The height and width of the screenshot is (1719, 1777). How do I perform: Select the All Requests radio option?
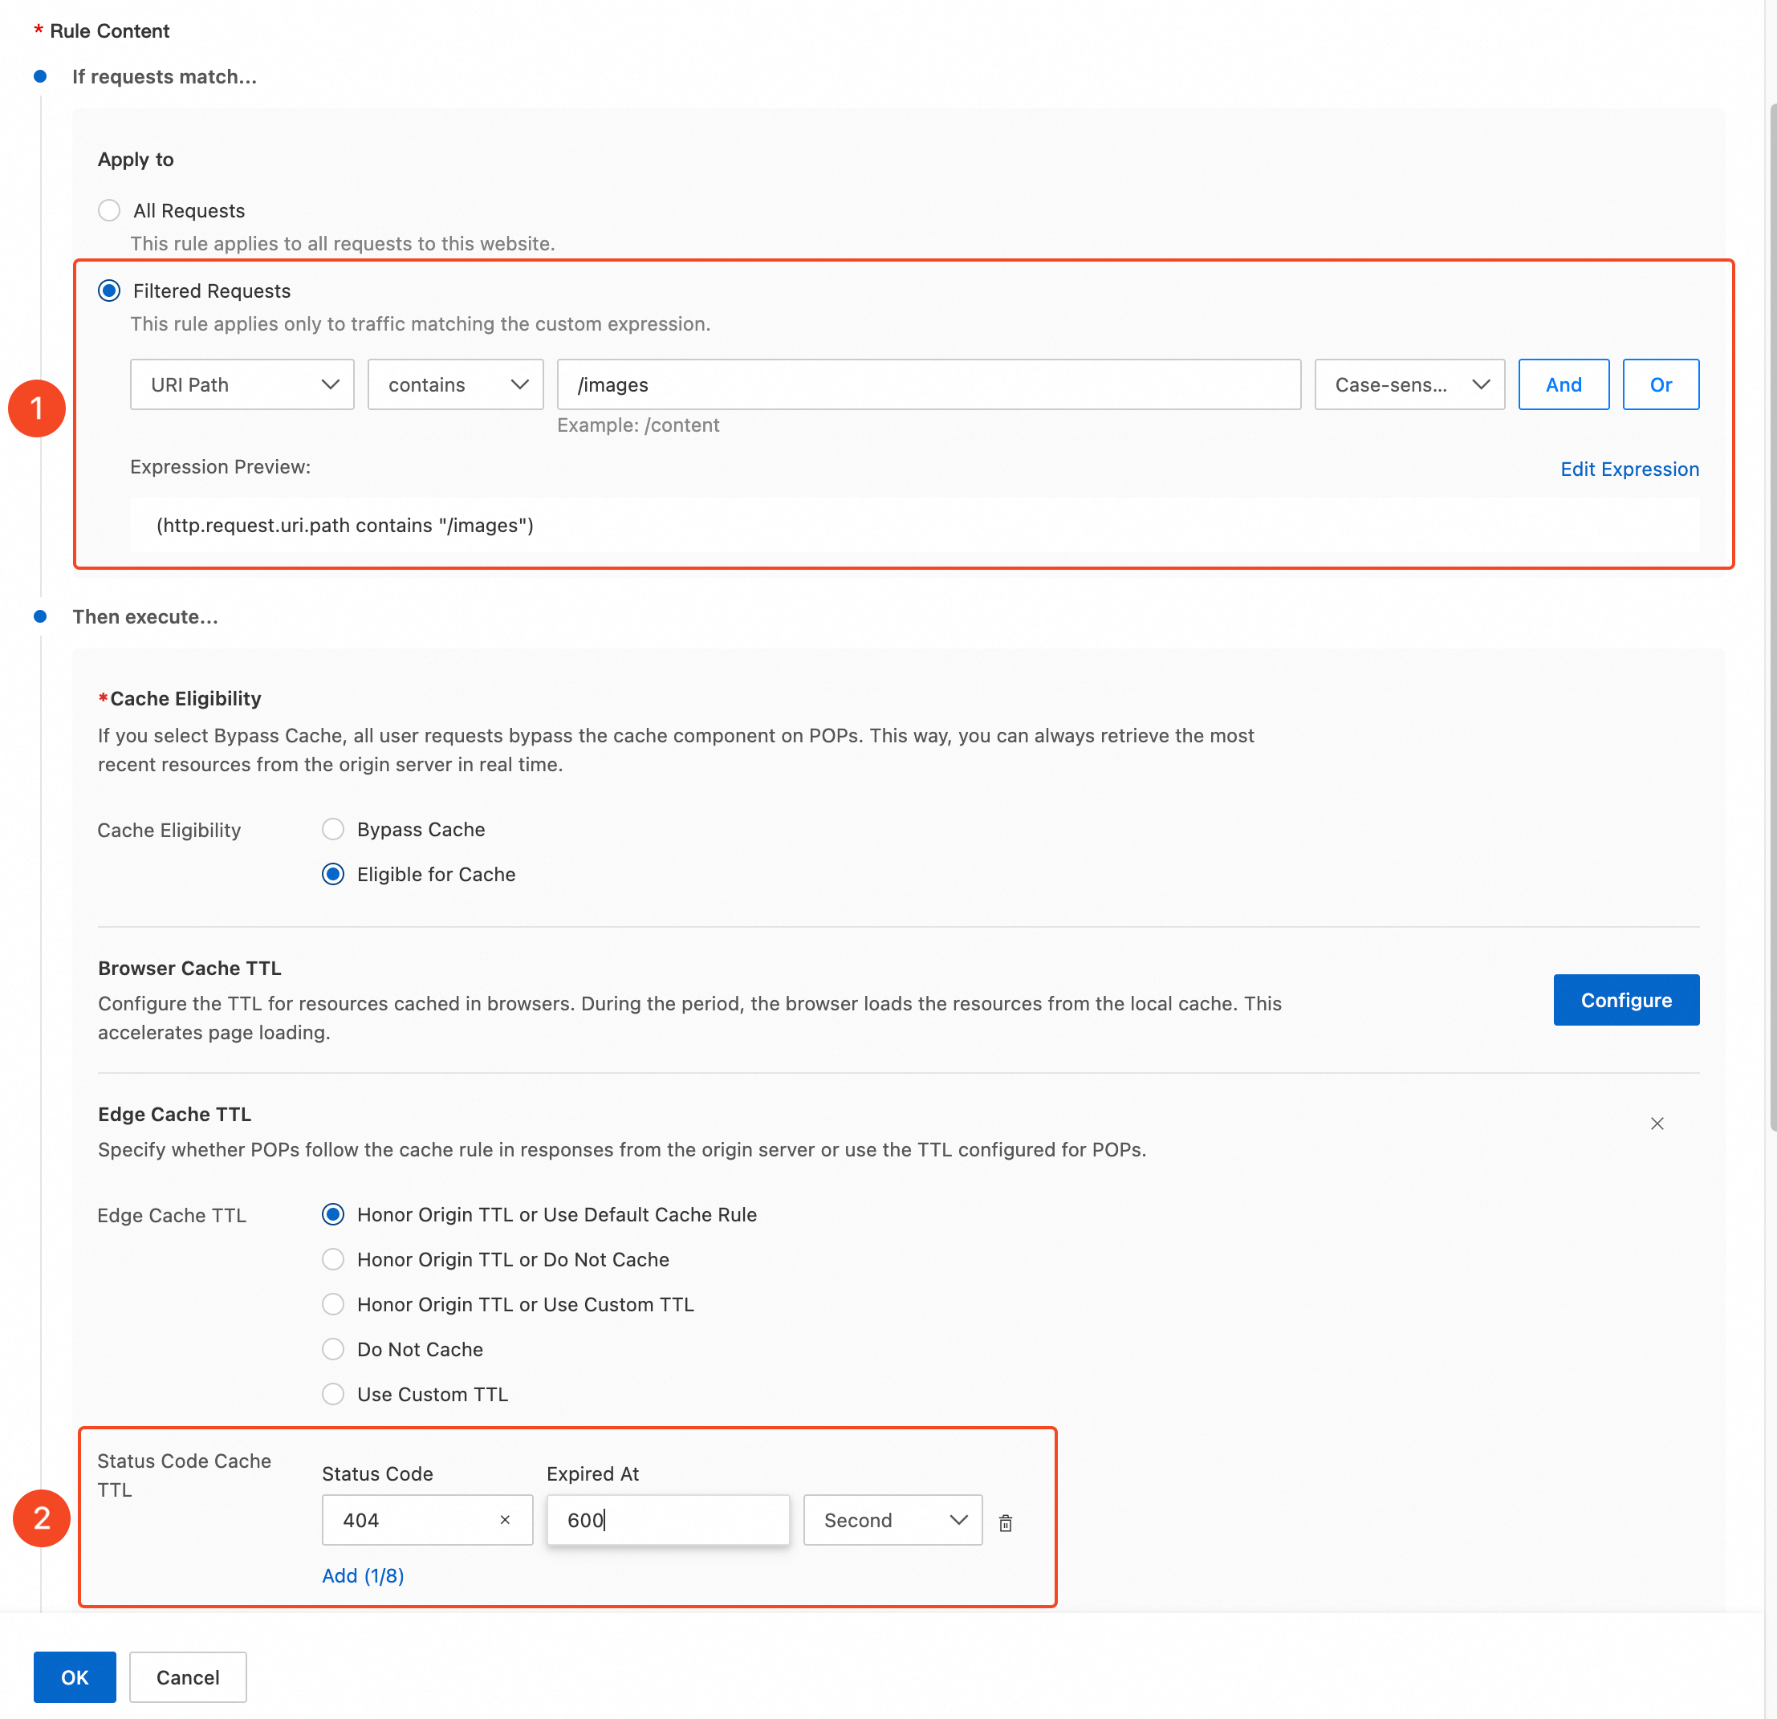[x=109, y=210]
